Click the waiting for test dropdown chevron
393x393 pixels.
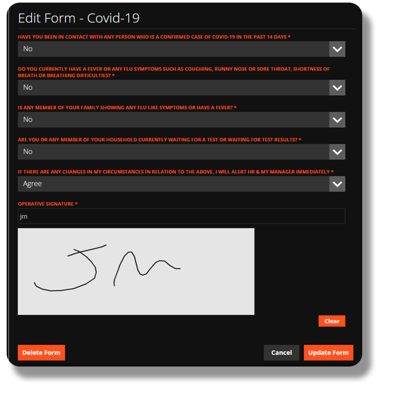[337, 152]
